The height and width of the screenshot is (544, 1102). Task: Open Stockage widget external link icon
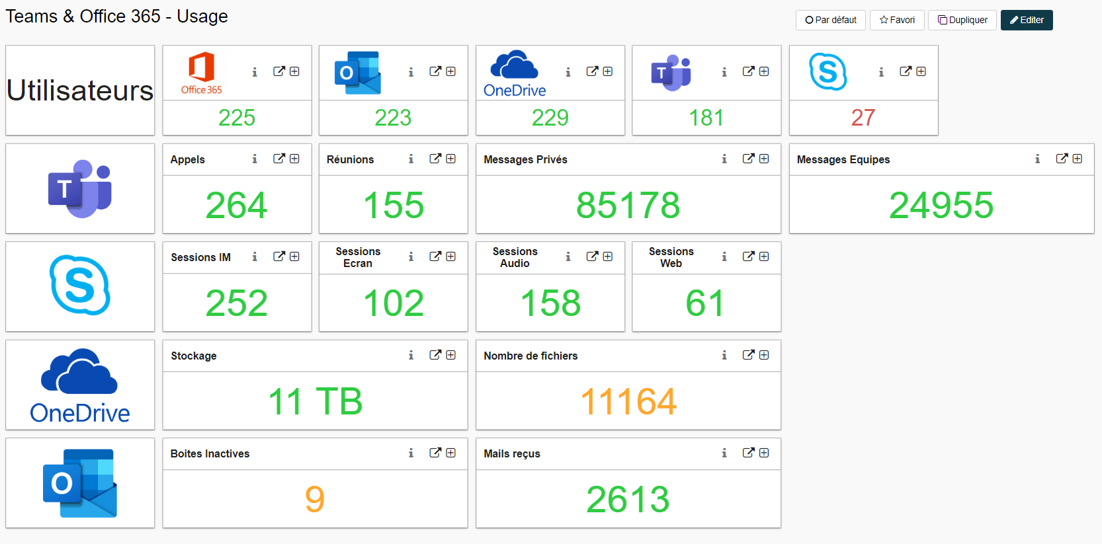(x=435, y=355)
